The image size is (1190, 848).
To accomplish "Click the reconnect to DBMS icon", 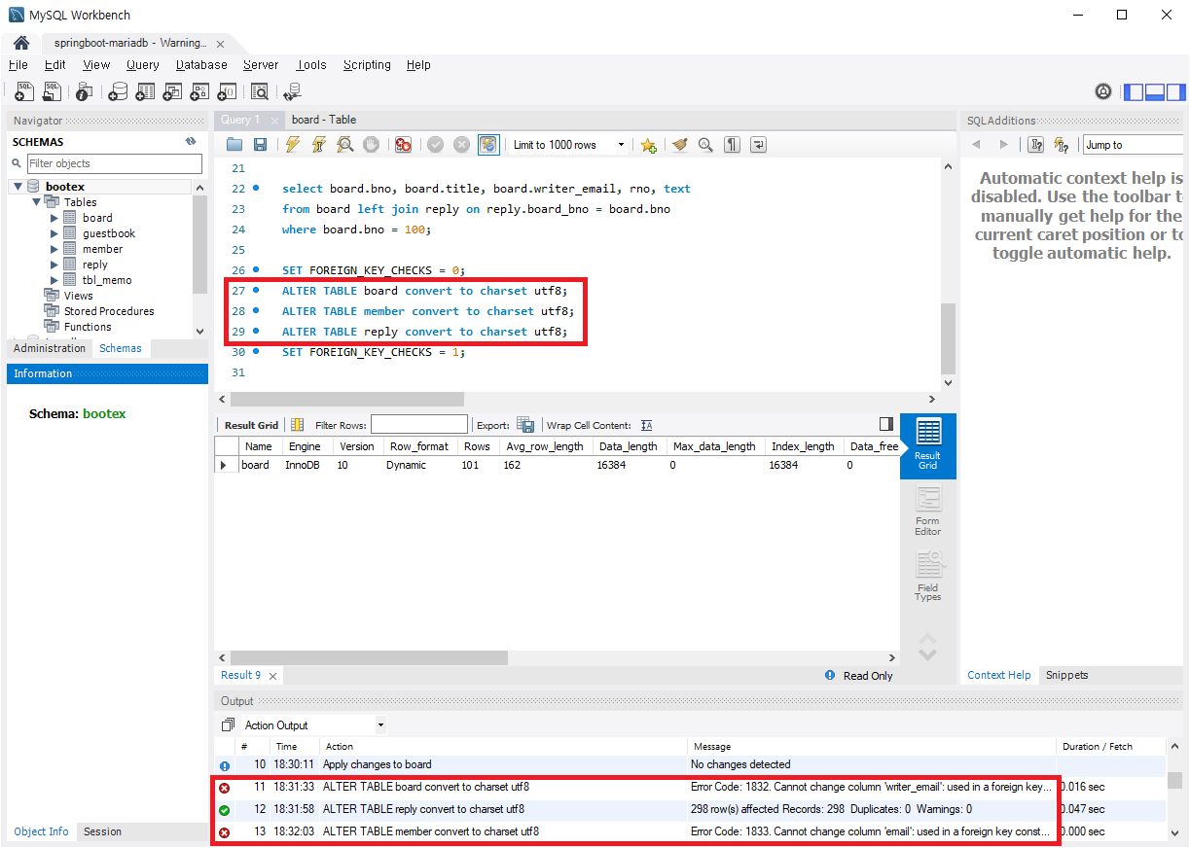I will (x=292, y=91).
